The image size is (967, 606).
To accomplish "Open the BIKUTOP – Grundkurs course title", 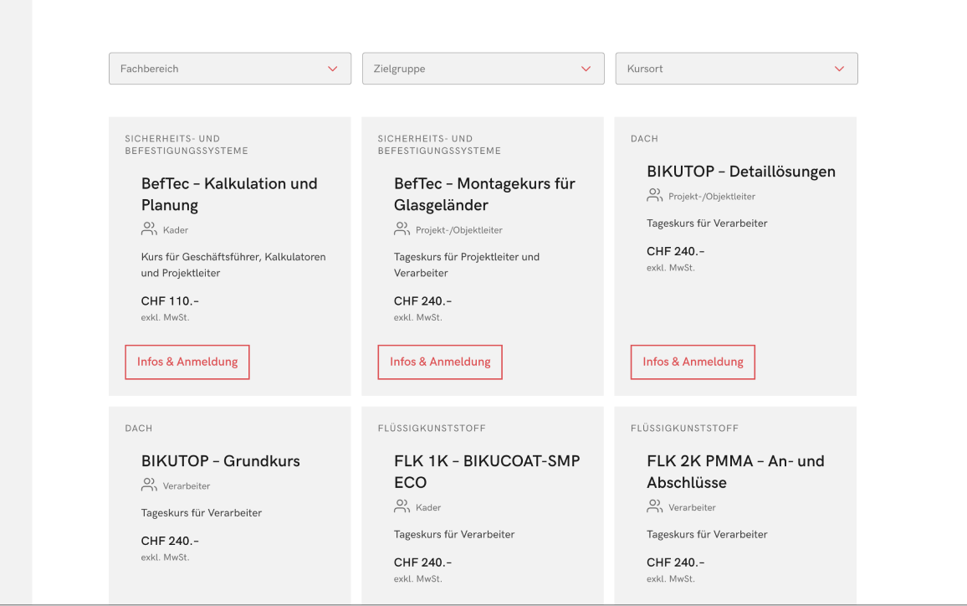I will pos(220,461).
